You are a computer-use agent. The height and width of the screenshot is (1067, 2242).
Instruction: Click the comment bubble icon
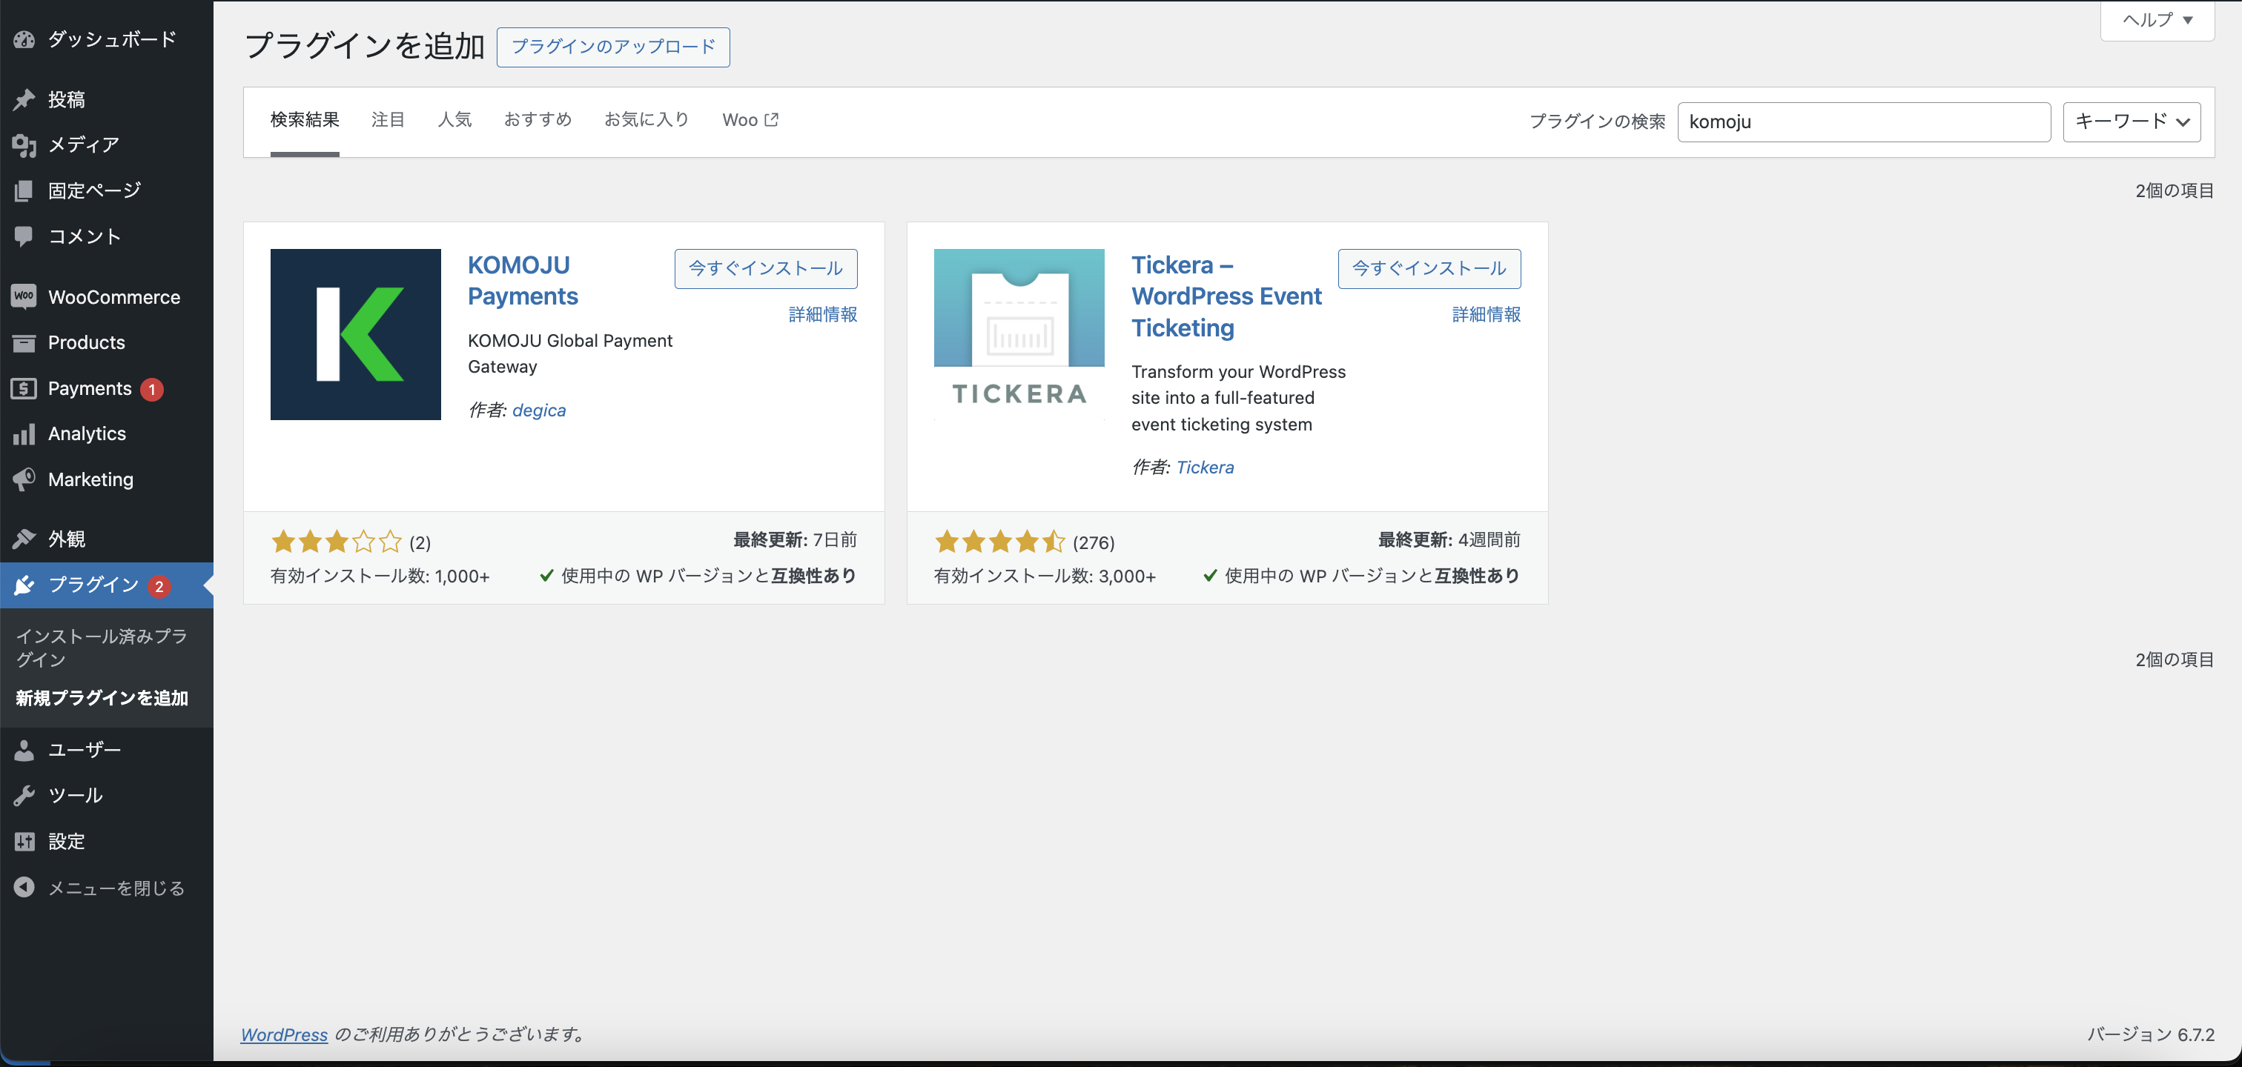(x=24, y=236)
